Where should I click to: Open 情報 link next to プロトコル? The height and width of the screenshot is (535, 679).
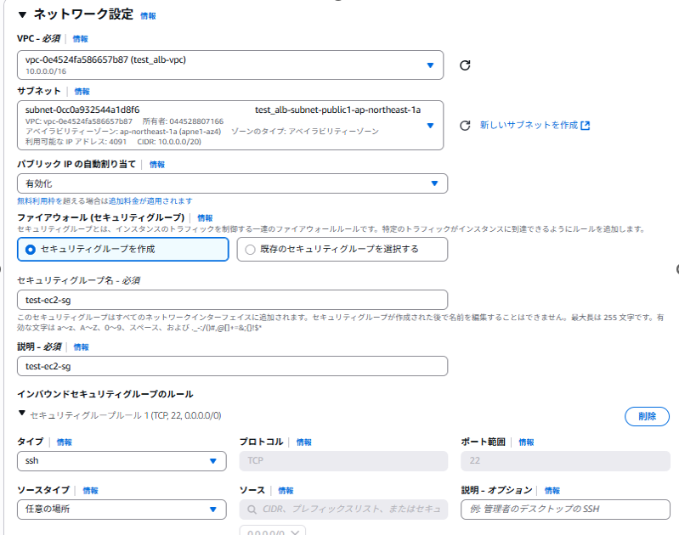pyautogui.click(x=304, y=442)
